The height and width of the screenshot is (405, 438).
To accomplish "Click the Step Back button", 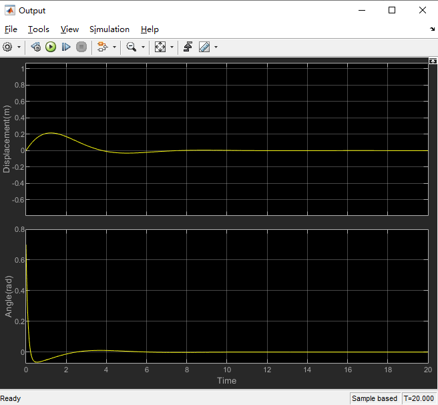I will pyautogui.click(x=36, y=47).
